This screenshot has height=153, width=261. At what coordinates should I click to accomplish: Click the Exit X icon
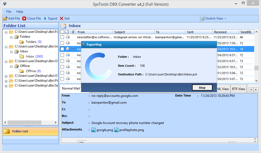click(62, 18)
